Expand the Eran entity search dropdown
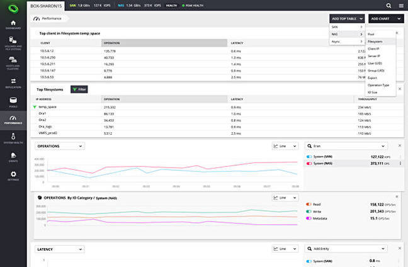Image resolution: width=408 pixels, height=267 pixels. (383, 146)
